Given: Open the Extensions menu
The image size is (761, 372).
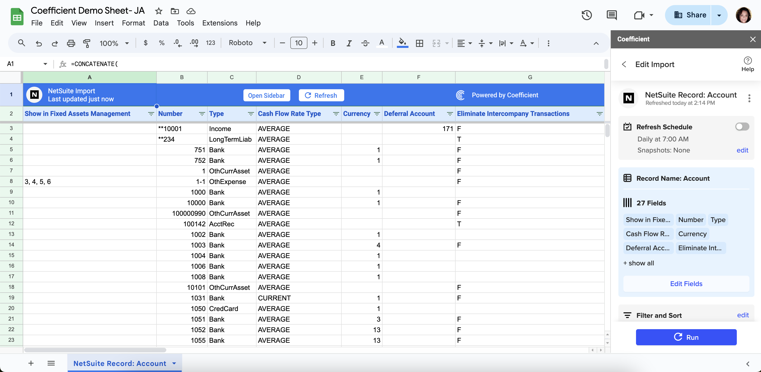Looking at the screenshot, I should (x=220, y=23).
